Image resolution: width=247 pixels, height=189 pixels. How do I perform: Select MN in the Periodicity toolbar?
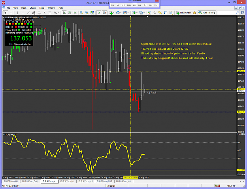pyautogui.click(x=156, y=6)
